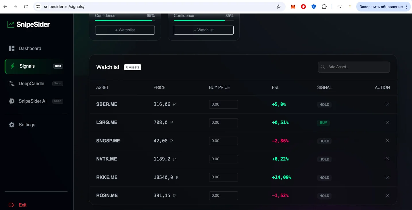
Task: Click Exit to log out
Action: (36, 205)
